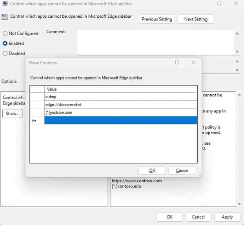Select the [*.]youtube.com value cell

121,112
